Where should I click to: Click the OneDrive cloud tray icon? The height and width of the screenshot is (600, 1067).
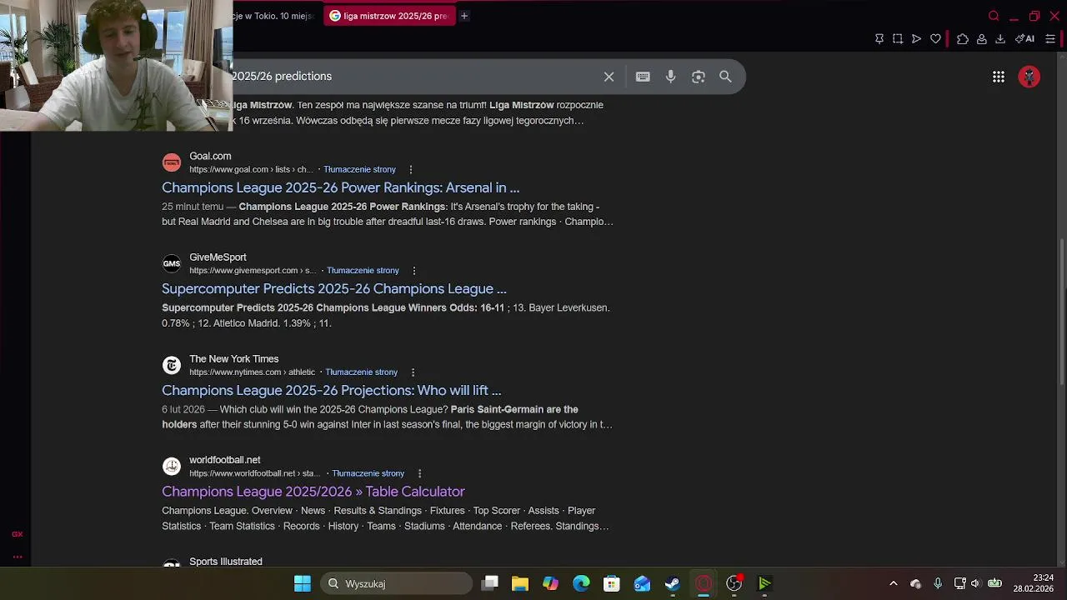click(x=915, y=583)
